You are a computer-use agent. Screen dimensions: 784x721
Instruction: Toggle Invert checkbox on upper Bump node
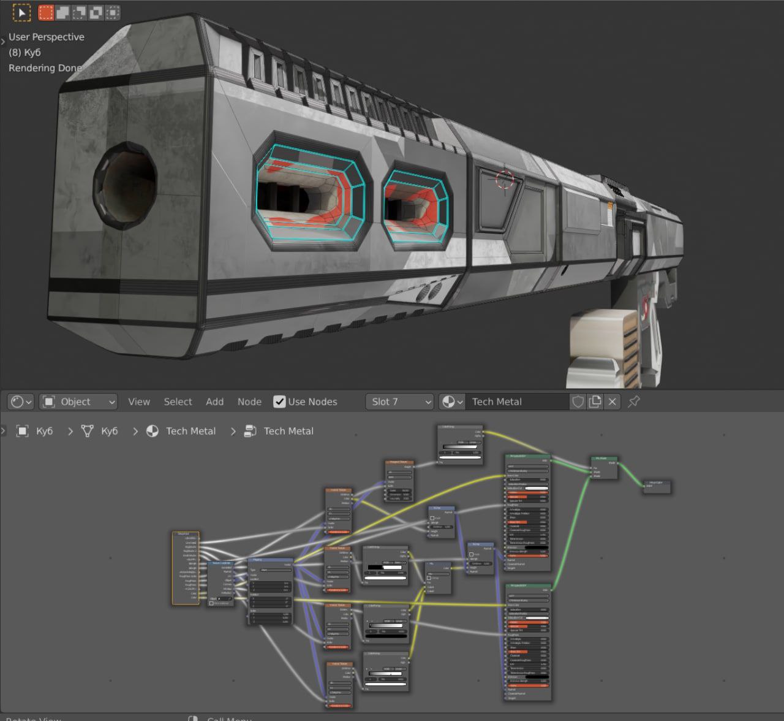pyautogui.click(x=432, y=518)
